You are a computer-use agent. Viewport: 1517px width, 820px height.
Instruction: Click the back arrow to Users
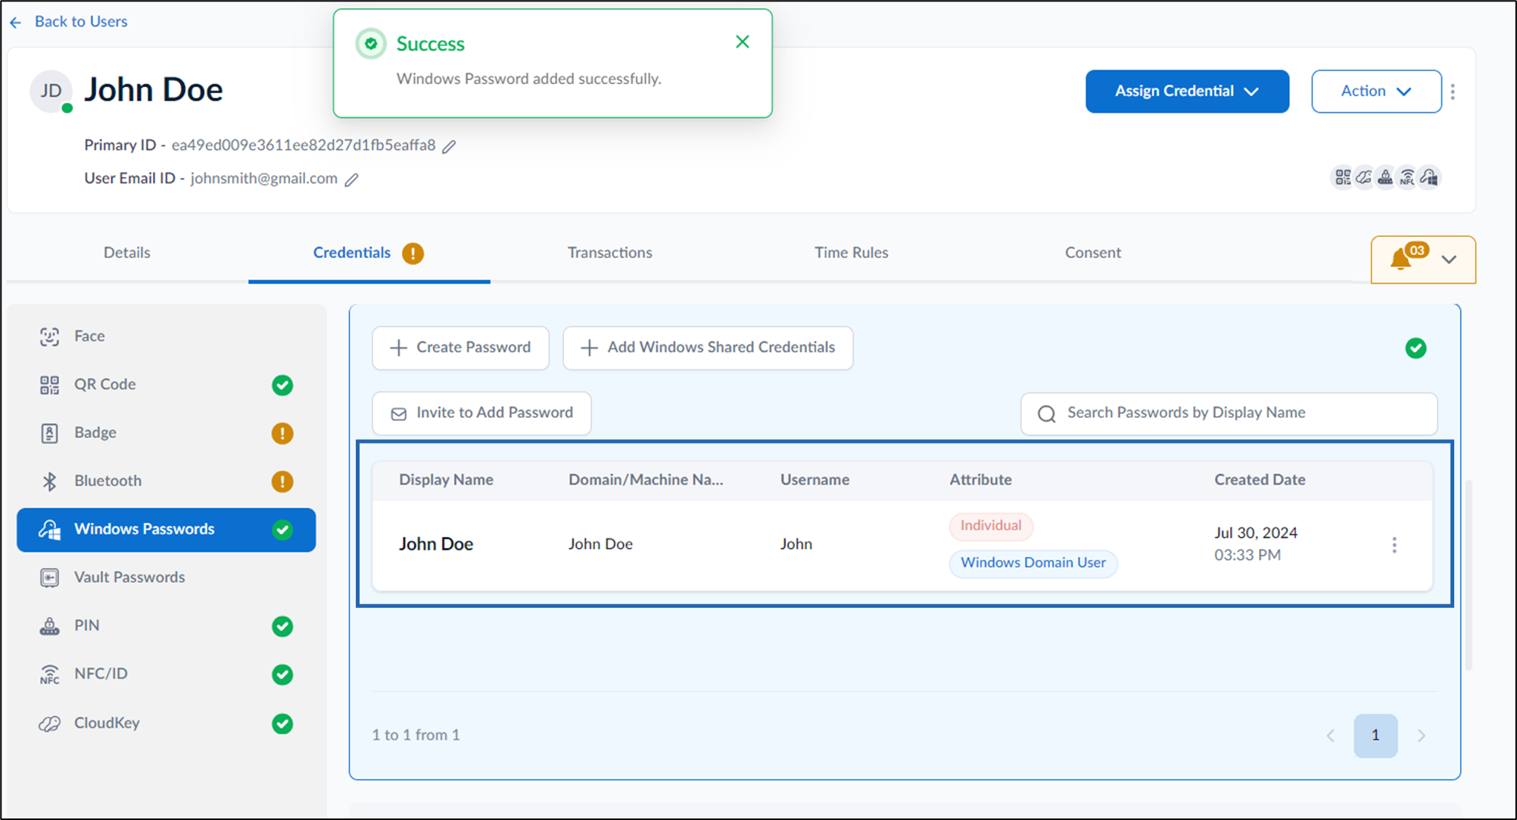coord(15,22)
